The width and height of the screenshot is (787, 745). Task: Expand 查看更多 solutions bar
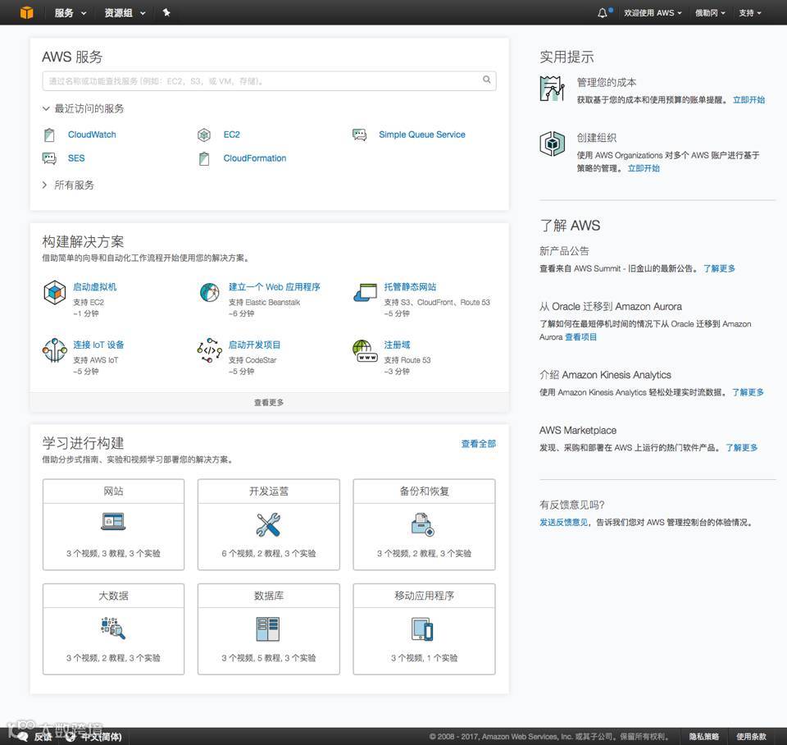point(269,402)
